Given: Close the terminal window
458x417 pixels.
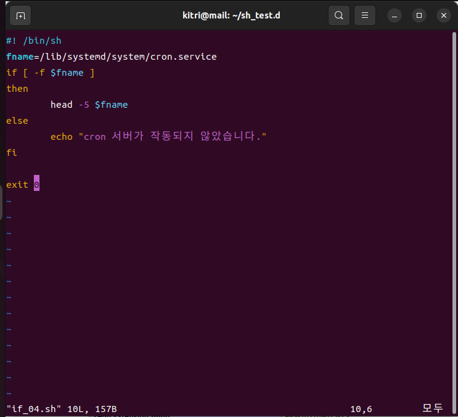Looking at the screenshot, I should (x=444, y=15).
